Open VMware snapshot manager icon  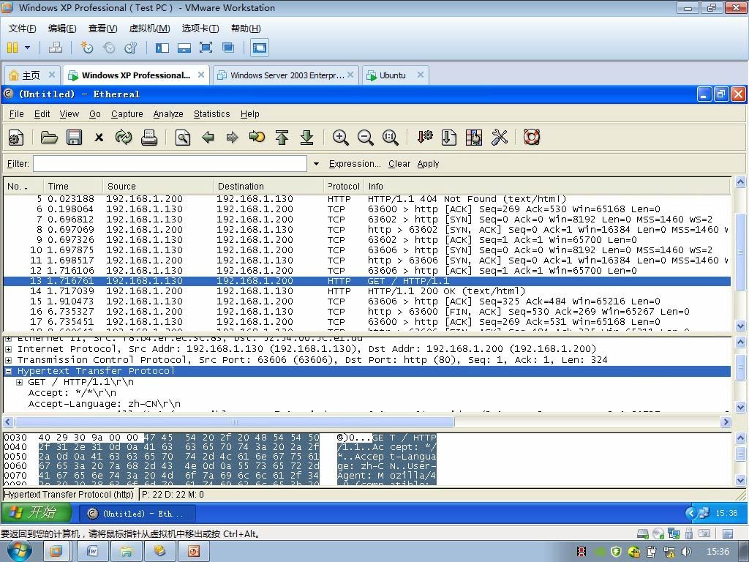[x=130, y=48]
